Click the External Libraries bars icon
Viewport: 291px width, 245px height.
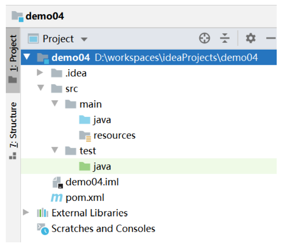pos(42,212)
